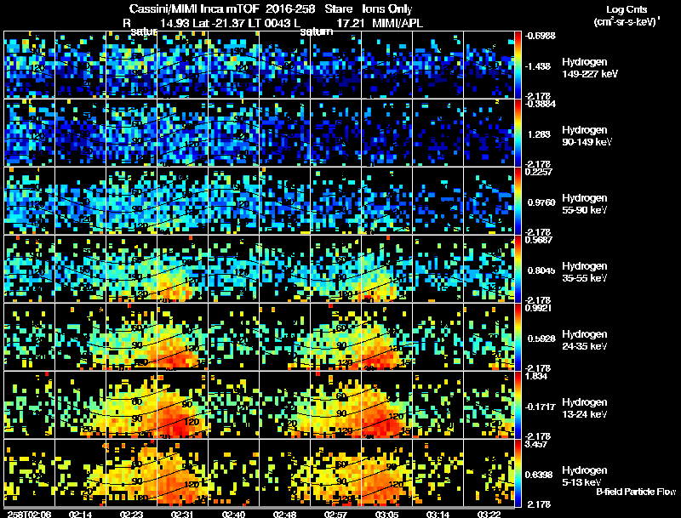The image size is (681, 518).
Task: Open the 24-35 keV image panel at 02:14
Action: point(80,337)
